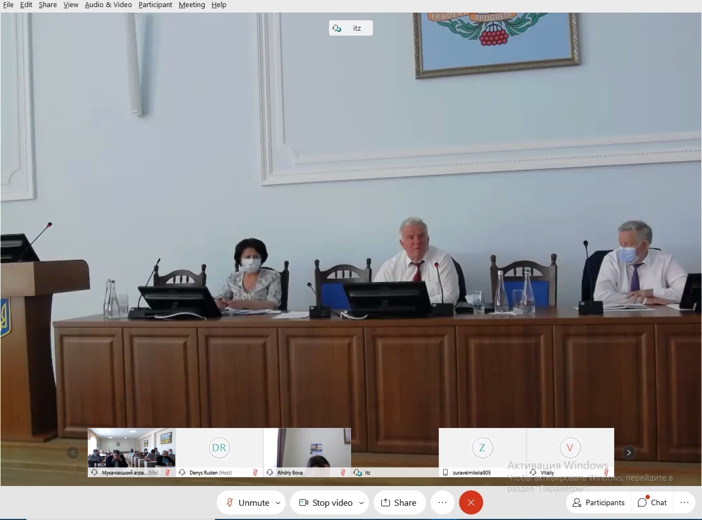
Task: Select zuravelmikola905 participant thumbnail
Action: [483, 453]
